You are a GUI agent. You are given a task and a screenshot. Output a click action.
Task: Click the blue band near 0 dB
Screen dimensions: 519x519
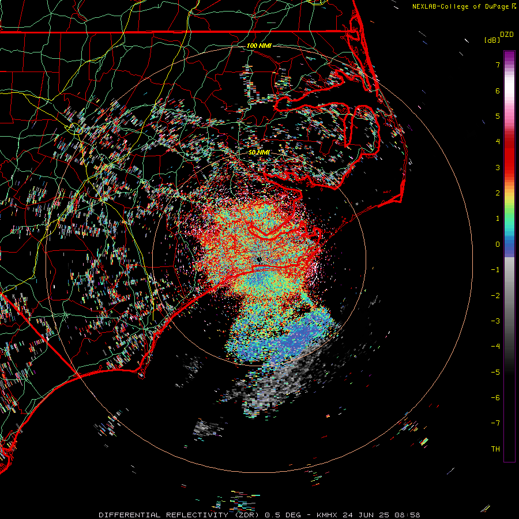(x=509, y=247)
